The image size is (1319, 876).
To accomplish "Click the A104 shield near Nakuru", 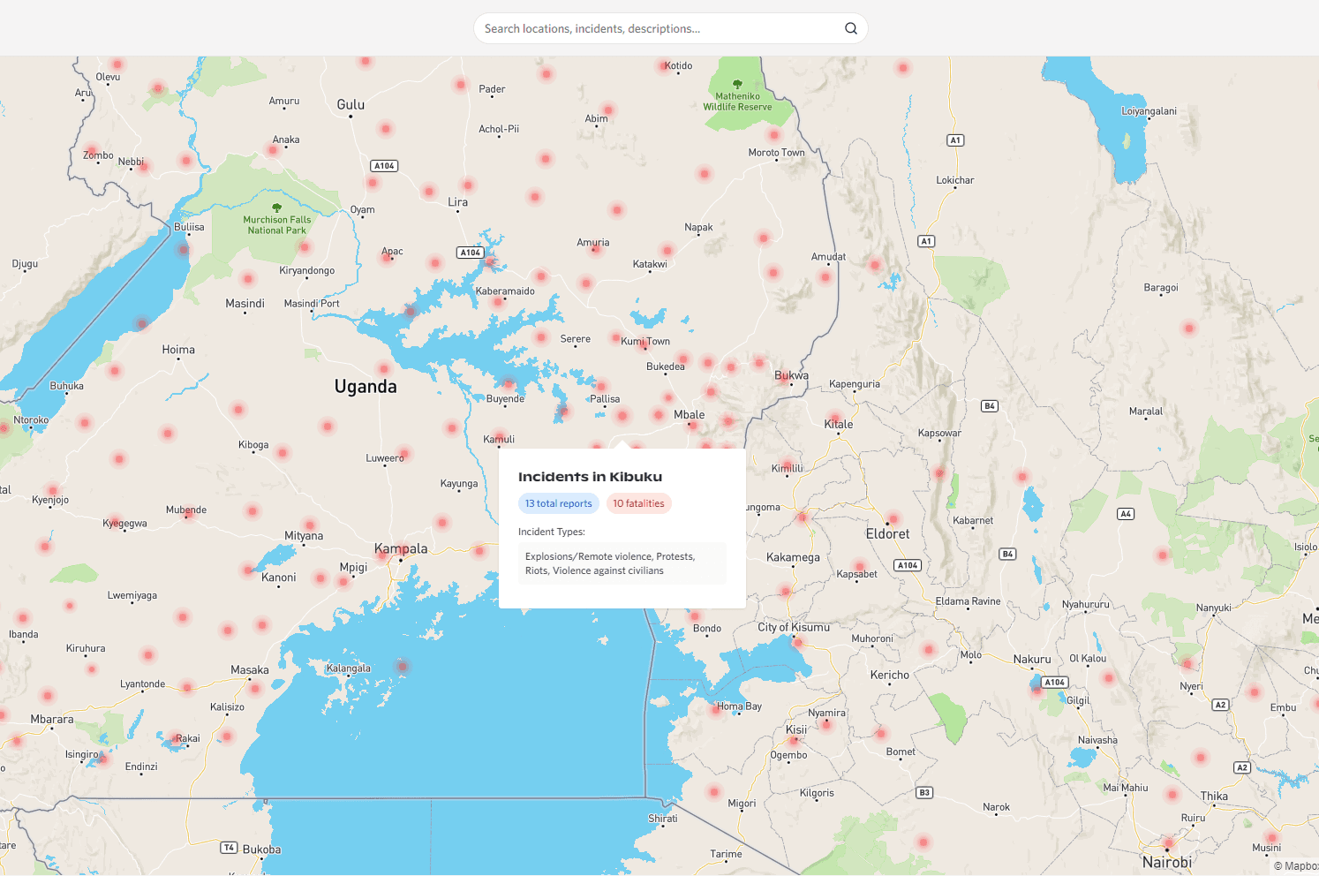I will [1055, 683].
